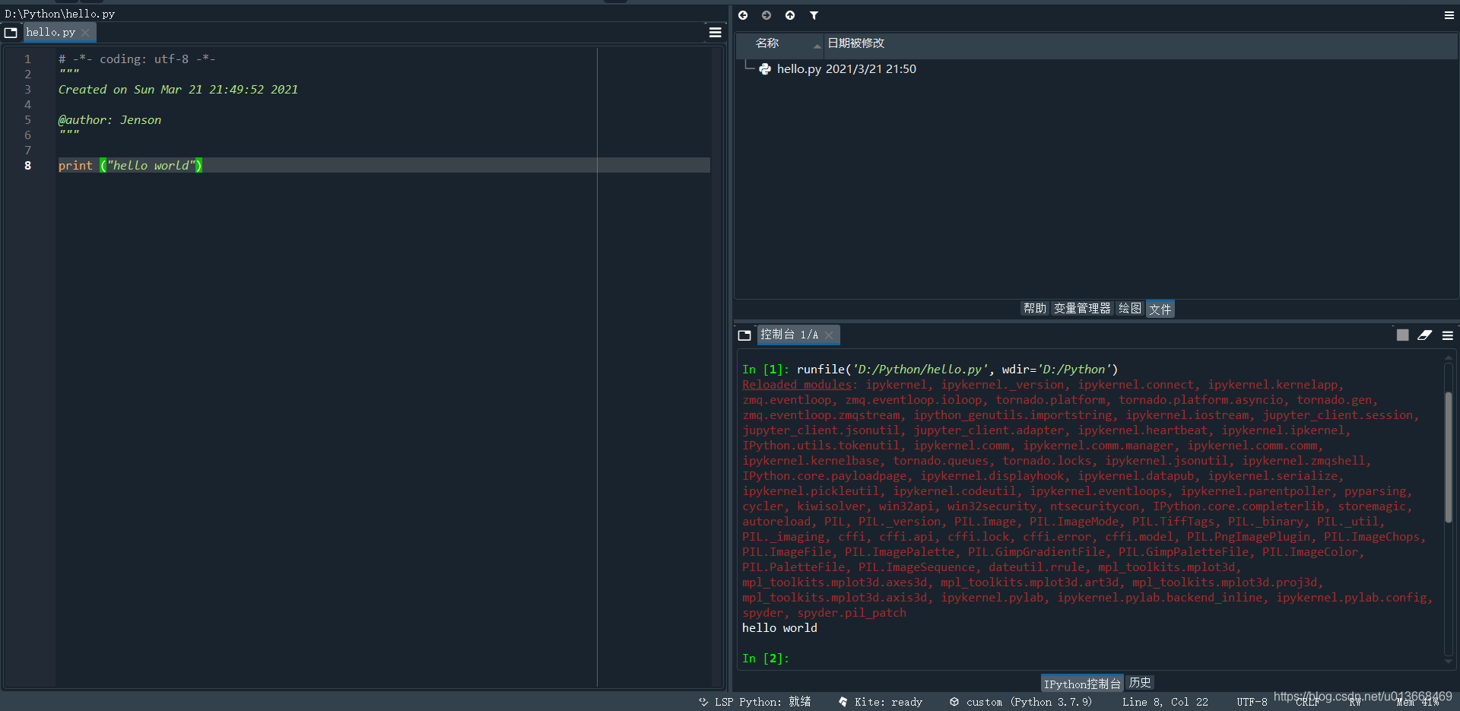The width and height of the screenshot is (1460, 711).
Task: Clear console with the eraser icon
Action: 1425,335
